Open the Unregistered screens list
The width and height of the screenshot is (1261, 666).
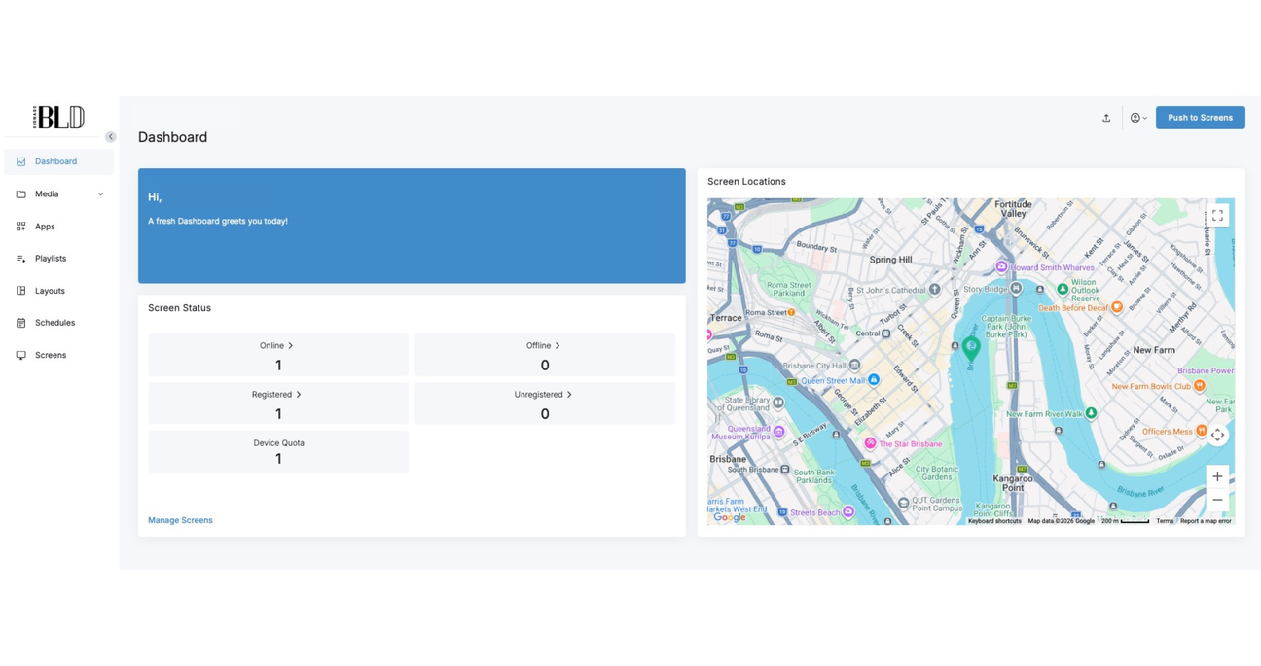click(x=544, y=395)
